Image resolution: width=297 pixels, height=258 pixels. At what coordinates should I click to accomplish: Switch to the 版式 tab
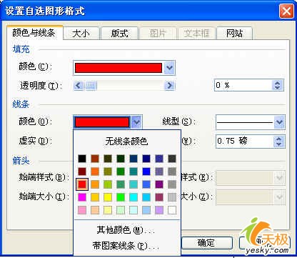(119, 34)
